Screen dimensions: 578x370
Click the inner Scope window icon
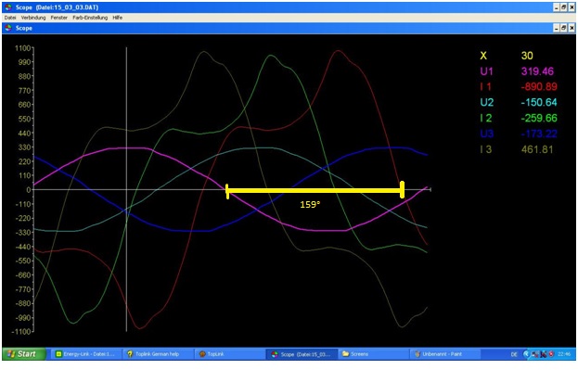(x=8, y=28)
